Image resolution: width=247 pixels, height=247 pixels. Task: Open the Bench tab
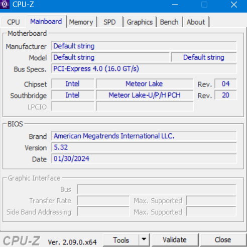pos(169,22)
